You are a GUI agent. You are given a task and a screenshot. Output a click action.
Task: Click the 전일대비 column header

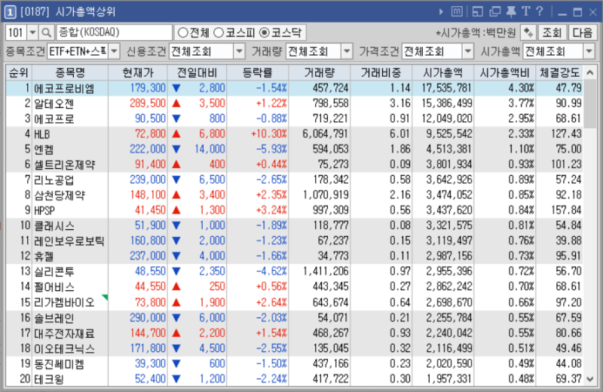(197, 72)
